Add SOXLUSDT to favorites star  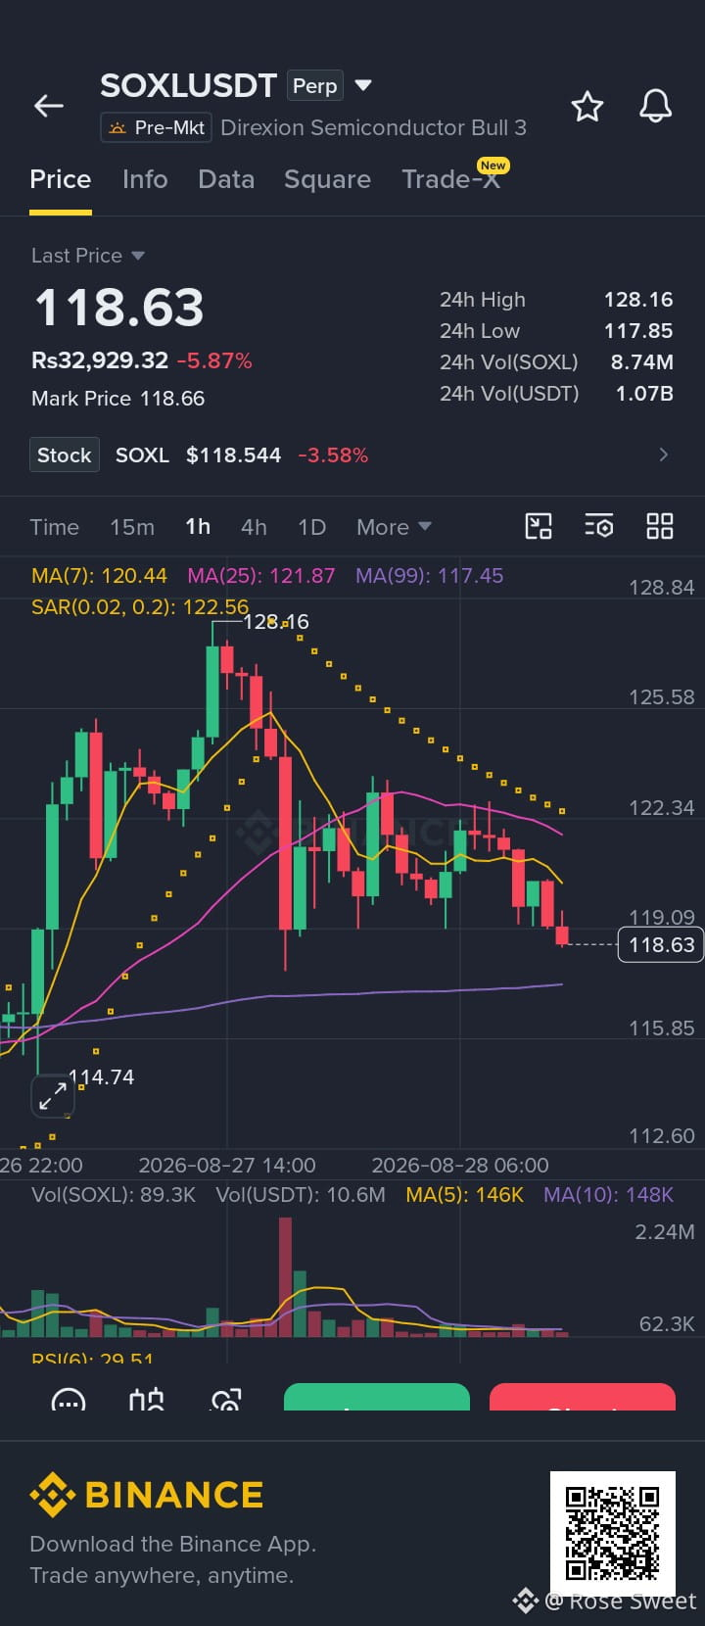587,106
